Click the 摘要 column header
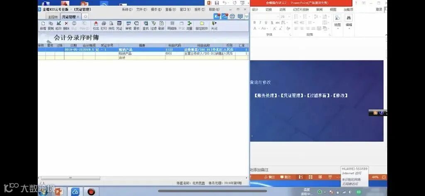Viewport: 425px width, 196px height. click(x=142, y=46)
